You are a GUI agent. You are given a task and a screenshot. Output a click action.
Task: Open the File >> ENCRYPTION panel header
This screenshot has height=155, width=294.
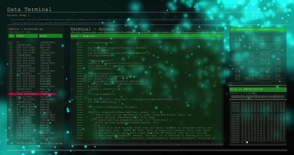point(258,89)
